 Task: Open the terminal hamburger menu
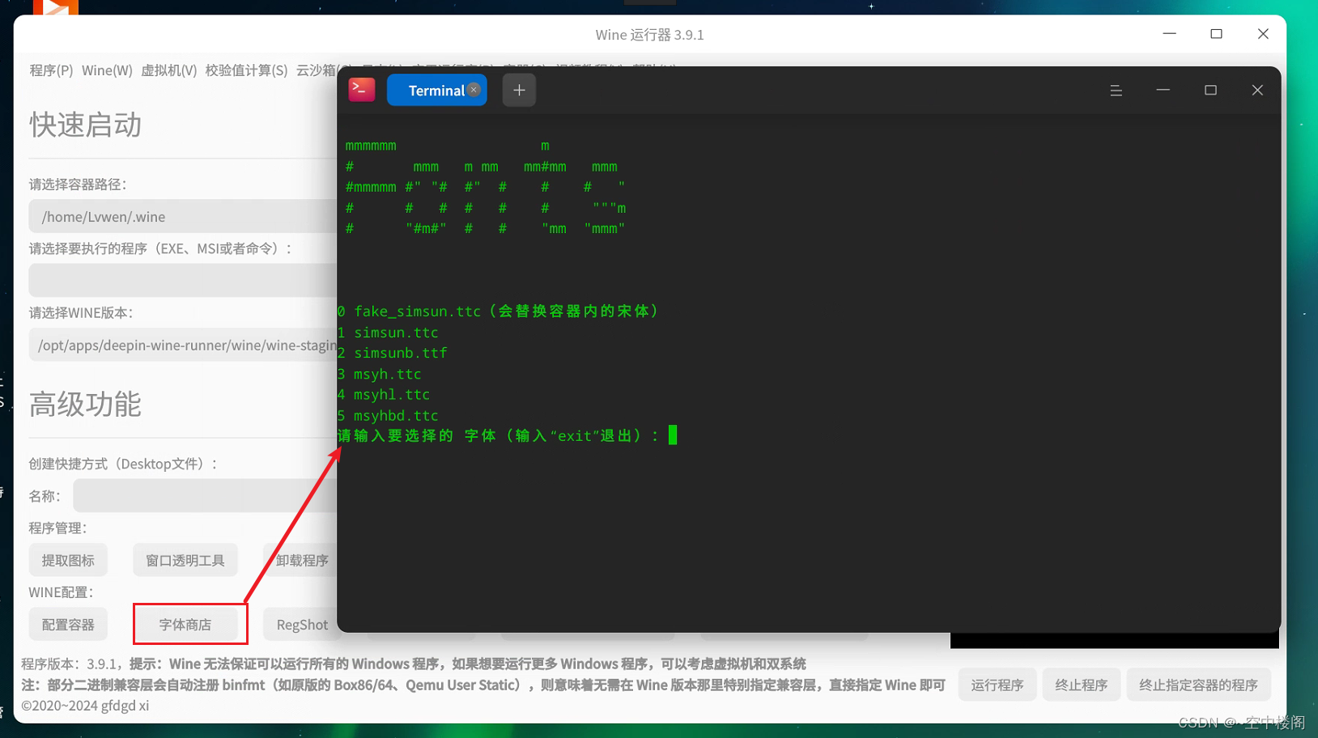[x=1116, y=90]
